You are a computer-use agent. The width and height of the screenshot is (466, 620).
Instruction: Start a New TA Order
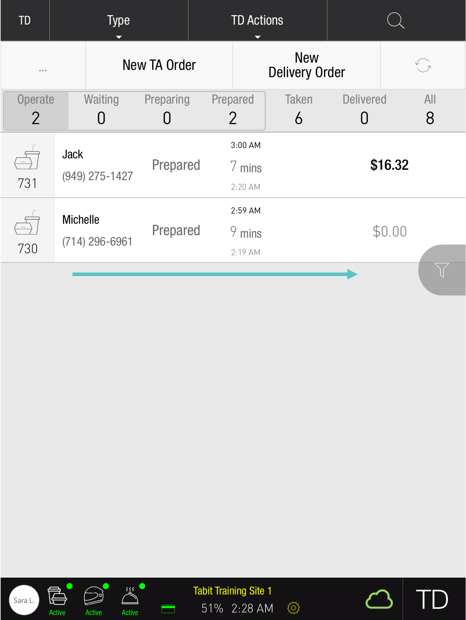coord(159,65)
